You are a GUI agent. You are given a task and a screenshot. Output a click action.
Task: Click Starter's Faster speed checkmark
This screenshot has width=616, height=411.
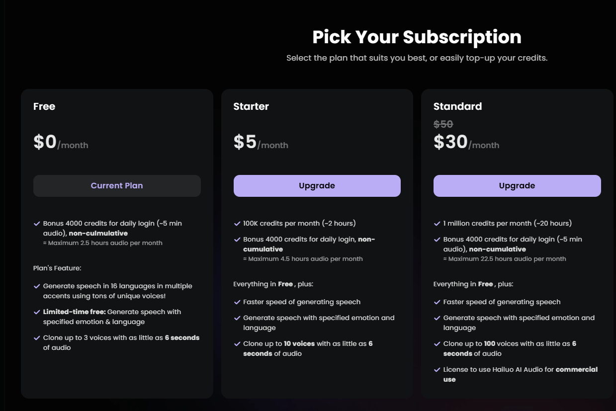(x=237, y=302)
